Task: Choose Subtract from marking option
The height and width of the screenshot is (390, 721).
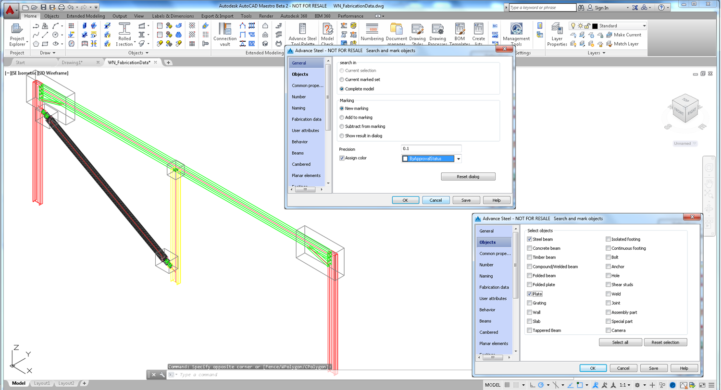Action: pos(342,126)
